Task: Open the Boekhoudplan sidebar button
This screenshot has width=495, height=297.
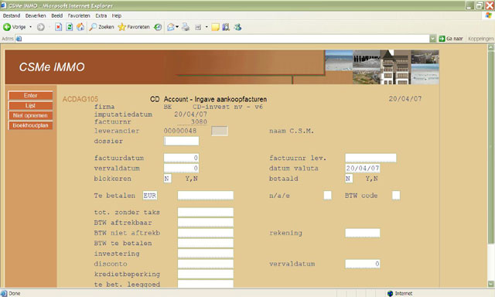Action: [30, 125]
